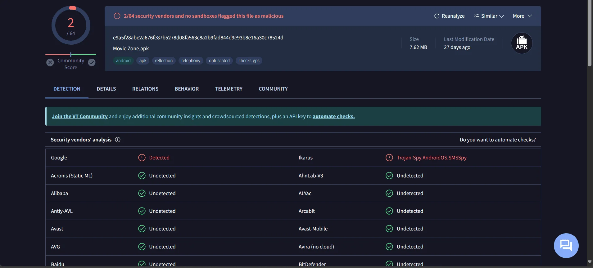This screenshot has height=268, width=593.
Task: Click the apk tag
Action: (143, 60)
